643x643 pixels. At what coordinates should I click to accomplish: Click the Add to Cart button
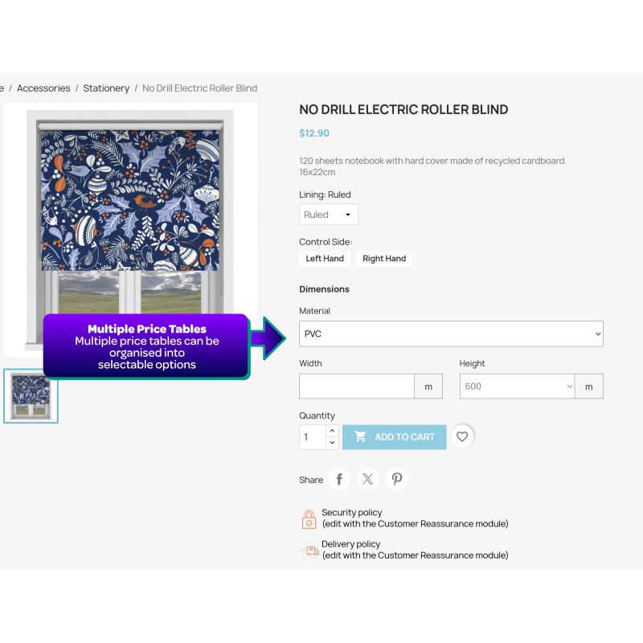tap(395, 437)
